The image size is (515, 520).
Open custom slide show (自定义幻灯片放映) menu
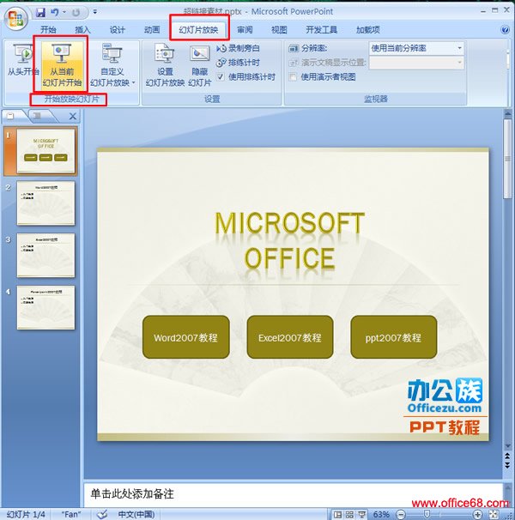coord(112,64)
